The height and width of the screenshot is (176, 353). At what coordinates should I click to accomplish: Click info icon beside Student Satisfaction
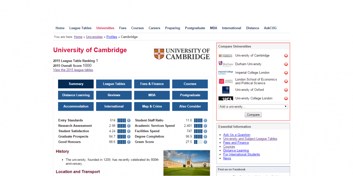[129, 131]
